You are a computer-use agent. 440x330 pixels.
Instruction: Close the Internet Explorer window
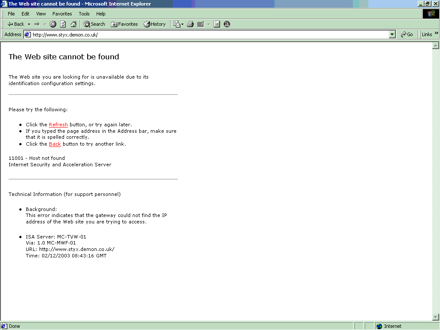coord(436,3)
